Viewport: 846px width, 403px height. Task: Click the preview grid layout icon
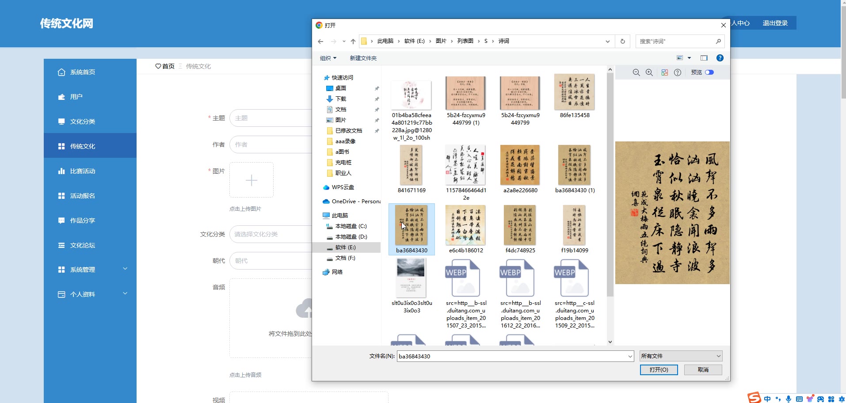(x=665, y=72)
